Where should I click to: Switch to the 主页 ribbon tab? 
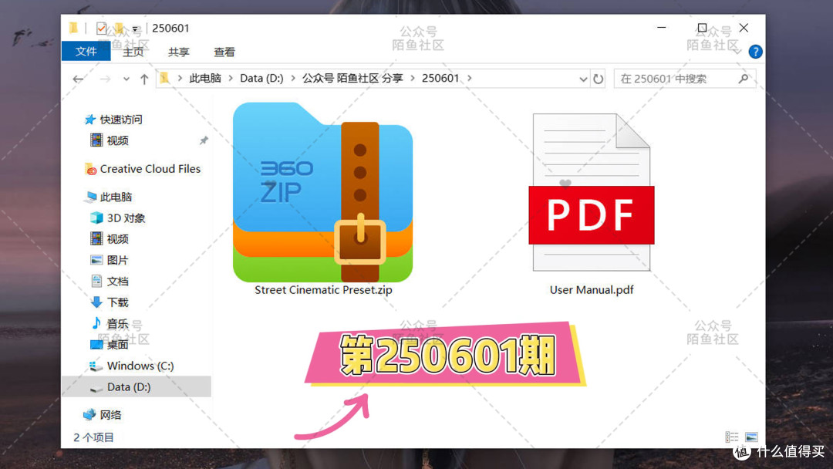click(133, 52)
